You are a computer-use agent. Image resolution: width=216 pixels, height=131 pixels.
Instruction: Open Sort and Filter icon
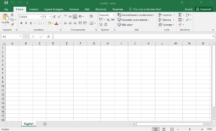(187, 15)
